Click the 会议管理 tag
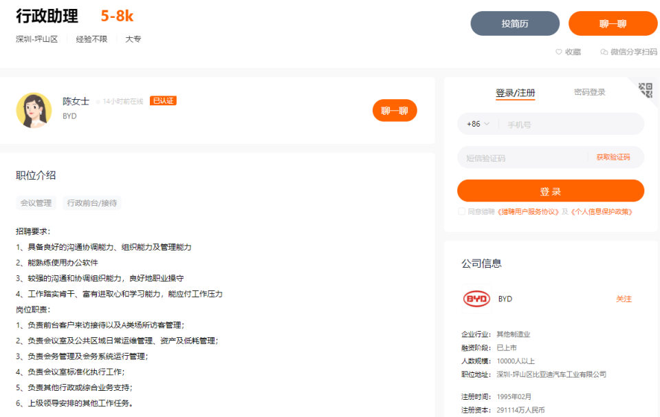This screenshot has height=417, width=660. click(x=36, y=203)
